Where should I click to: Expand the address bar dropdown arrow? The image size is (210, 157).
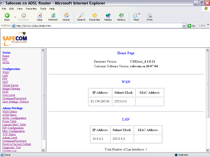pos(184,26)
